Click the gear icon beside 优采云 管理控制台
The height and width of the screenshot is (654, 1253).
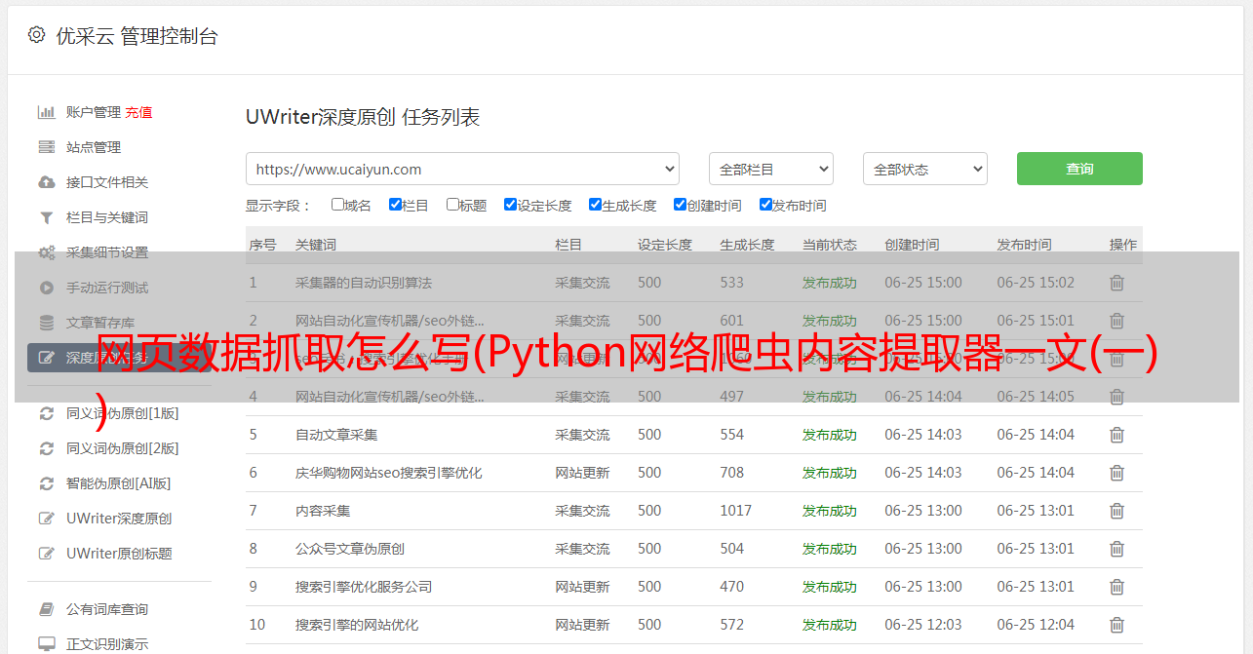tap(36, 35)
